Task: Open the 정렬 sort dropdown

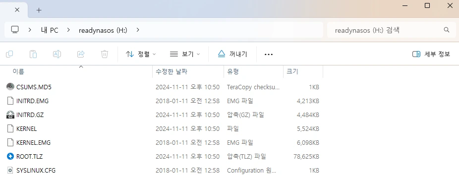Action: click(x=141, y=54)
